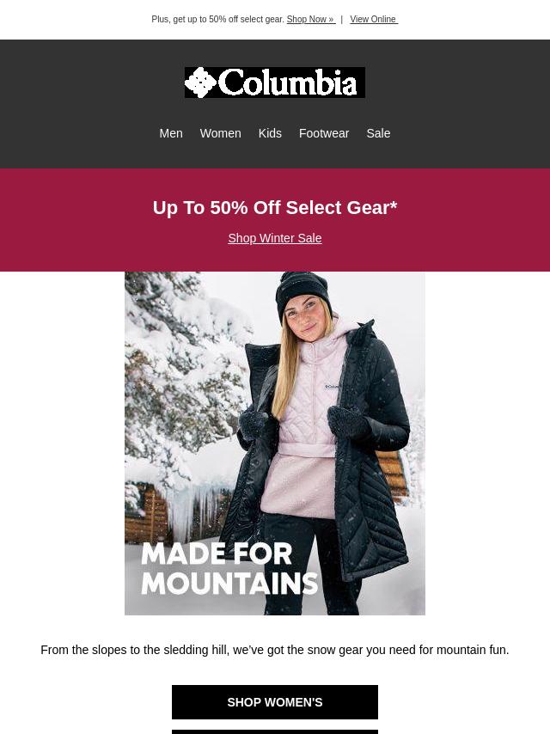Click the small Columbia logo on pink pullover
The height and width of the screenshot is (734, 550).
[x=332, y=387]
